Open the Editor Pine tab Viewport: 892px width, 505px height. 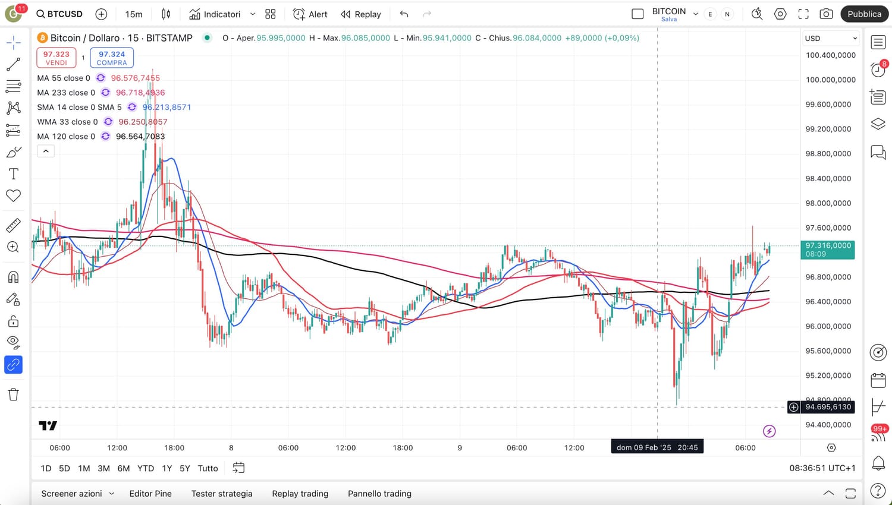click(x=150, y=494)
